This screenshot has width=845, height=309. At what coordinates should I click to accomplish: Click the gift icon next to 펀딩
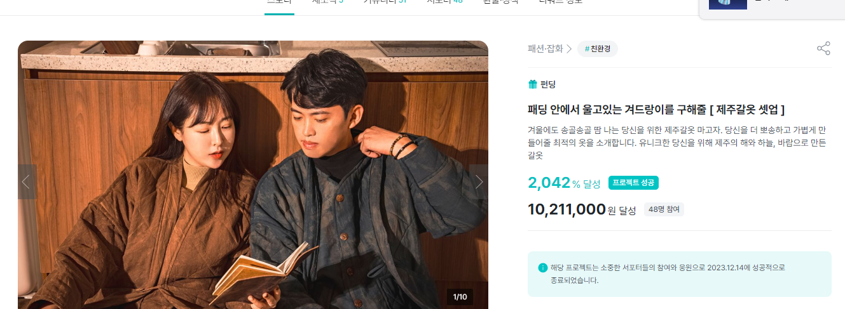tap(533, 84)
